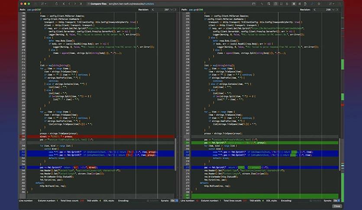This screenshot has height=210, width=362.
Task: Open the revision 297 dropdown
Action: 171,10
